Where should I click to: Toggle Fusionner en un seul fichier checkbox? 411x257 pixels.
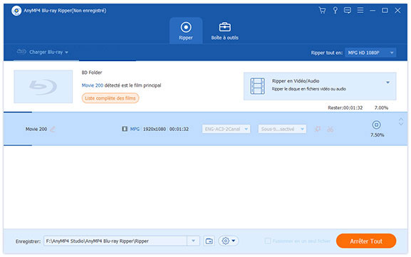tap(267, 241)
